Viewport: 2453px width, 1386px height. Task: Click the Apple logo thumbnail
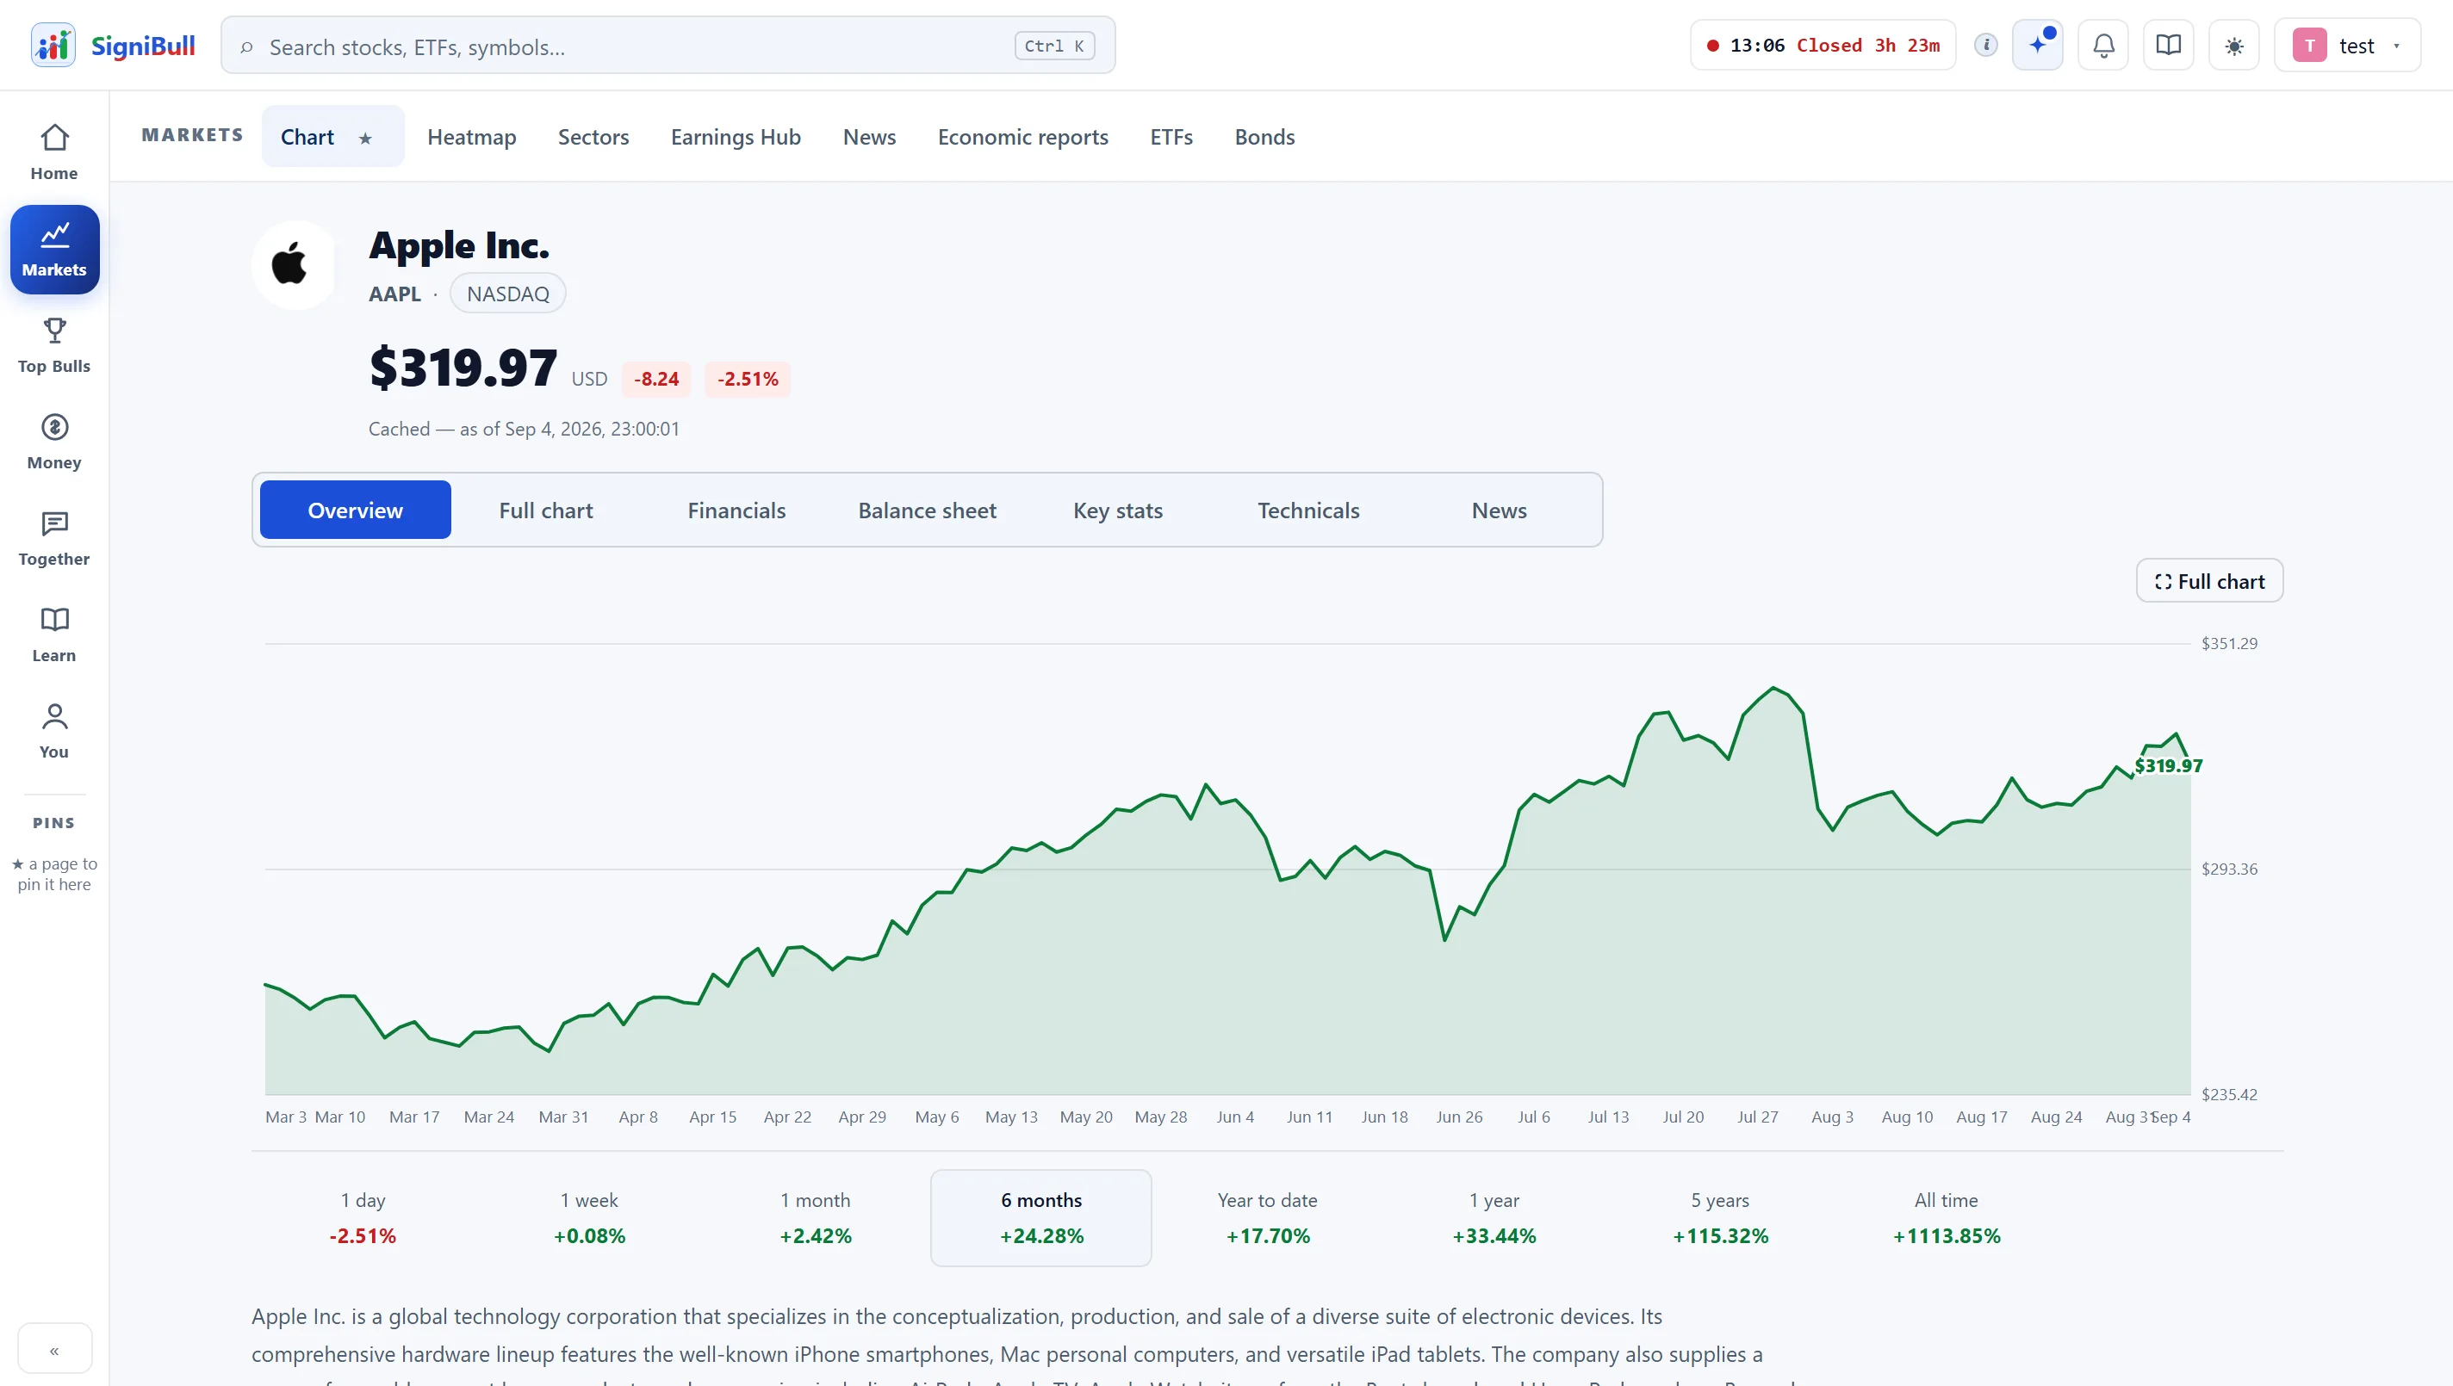click(294, 264)
